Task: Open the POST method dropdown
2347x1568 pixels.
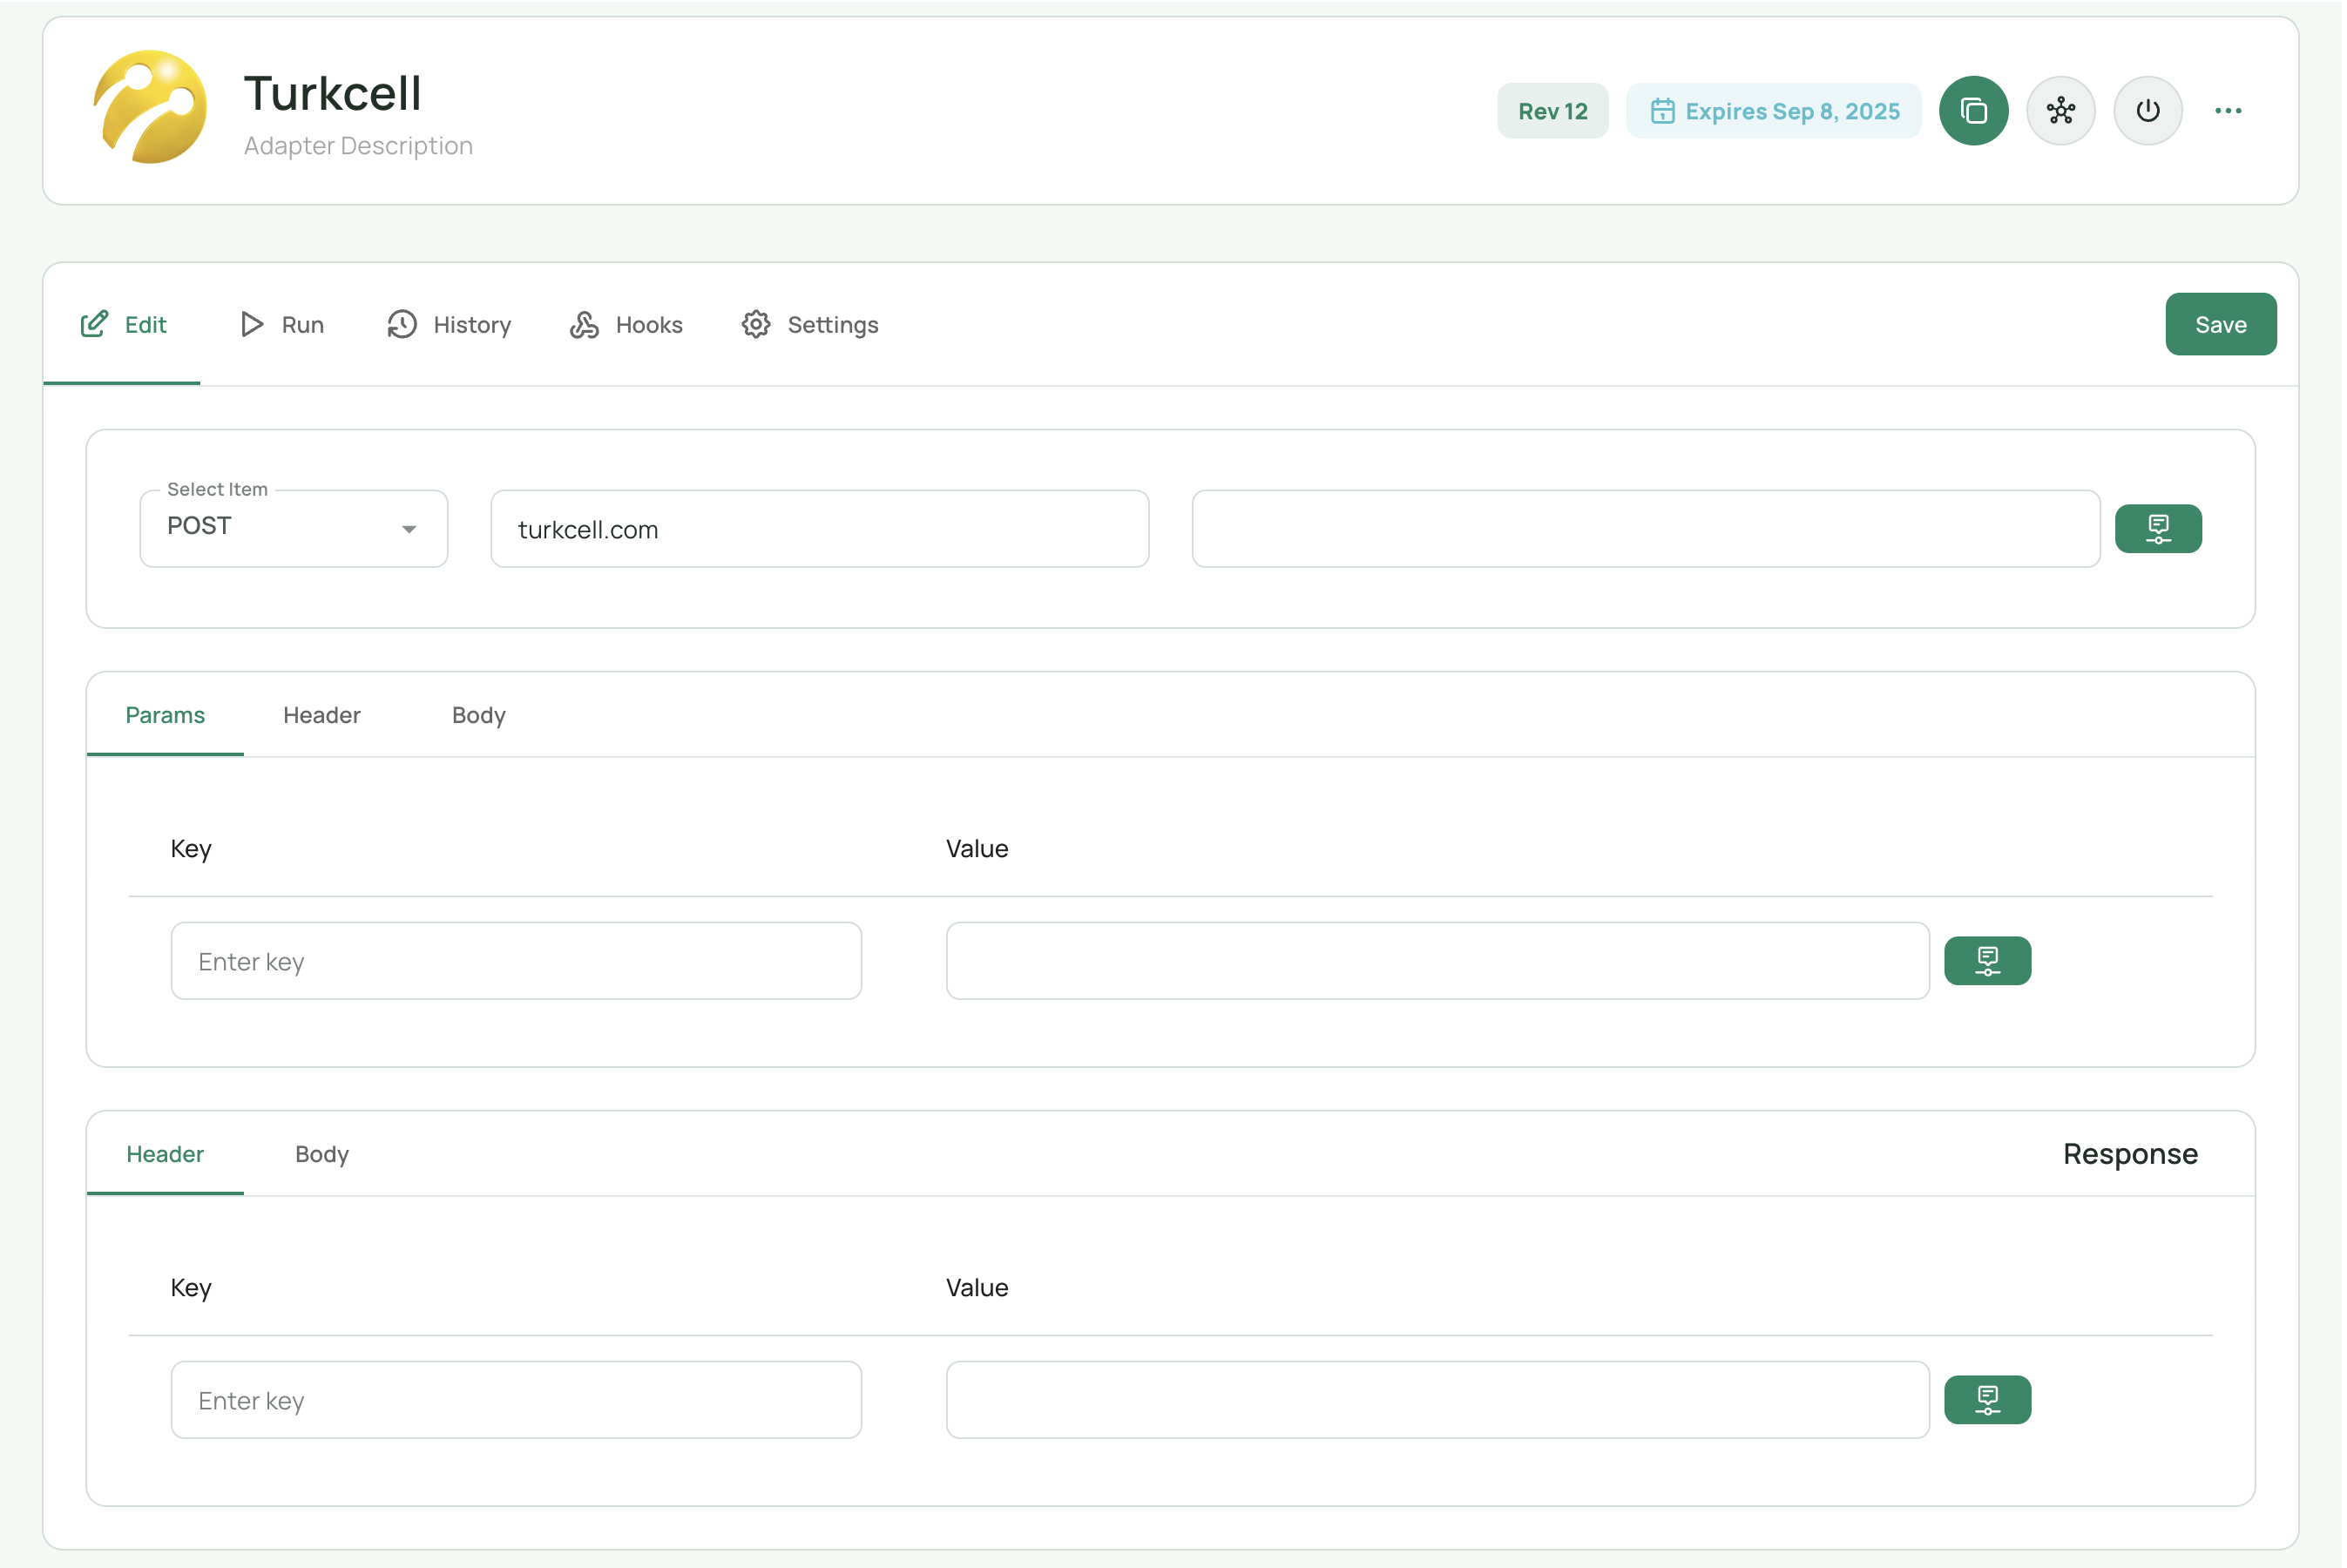Action: pos(294,529)
